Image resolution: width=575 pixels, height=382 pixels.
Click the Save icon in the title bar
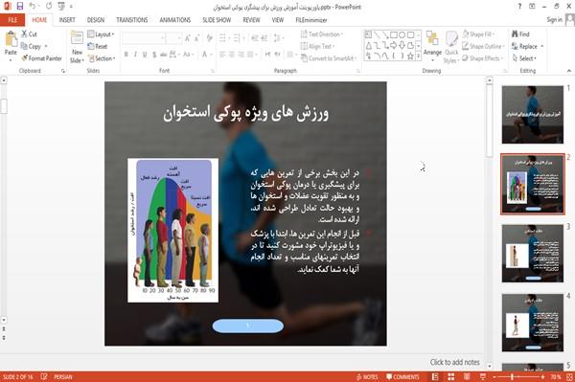pos(20,7)
